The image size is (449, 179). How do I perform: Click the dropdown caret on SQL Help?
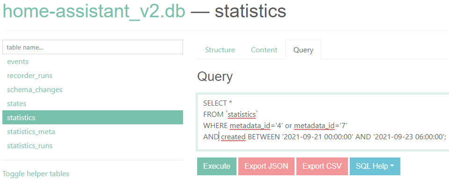tap(392, 166)
